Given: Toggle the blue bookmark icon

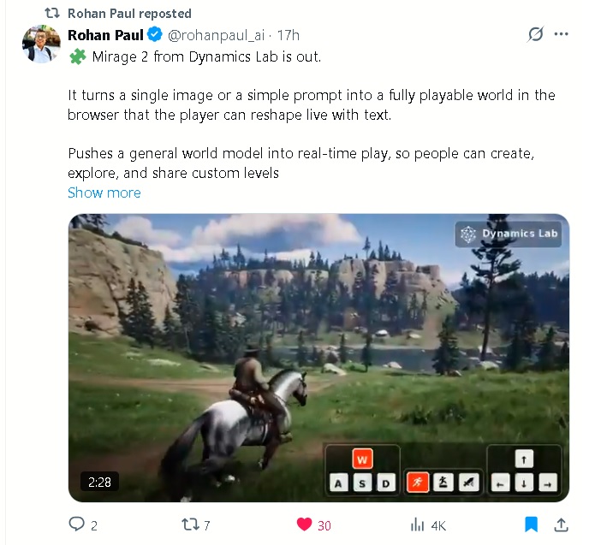Looking at the screenshot, I should click(531, 524).
